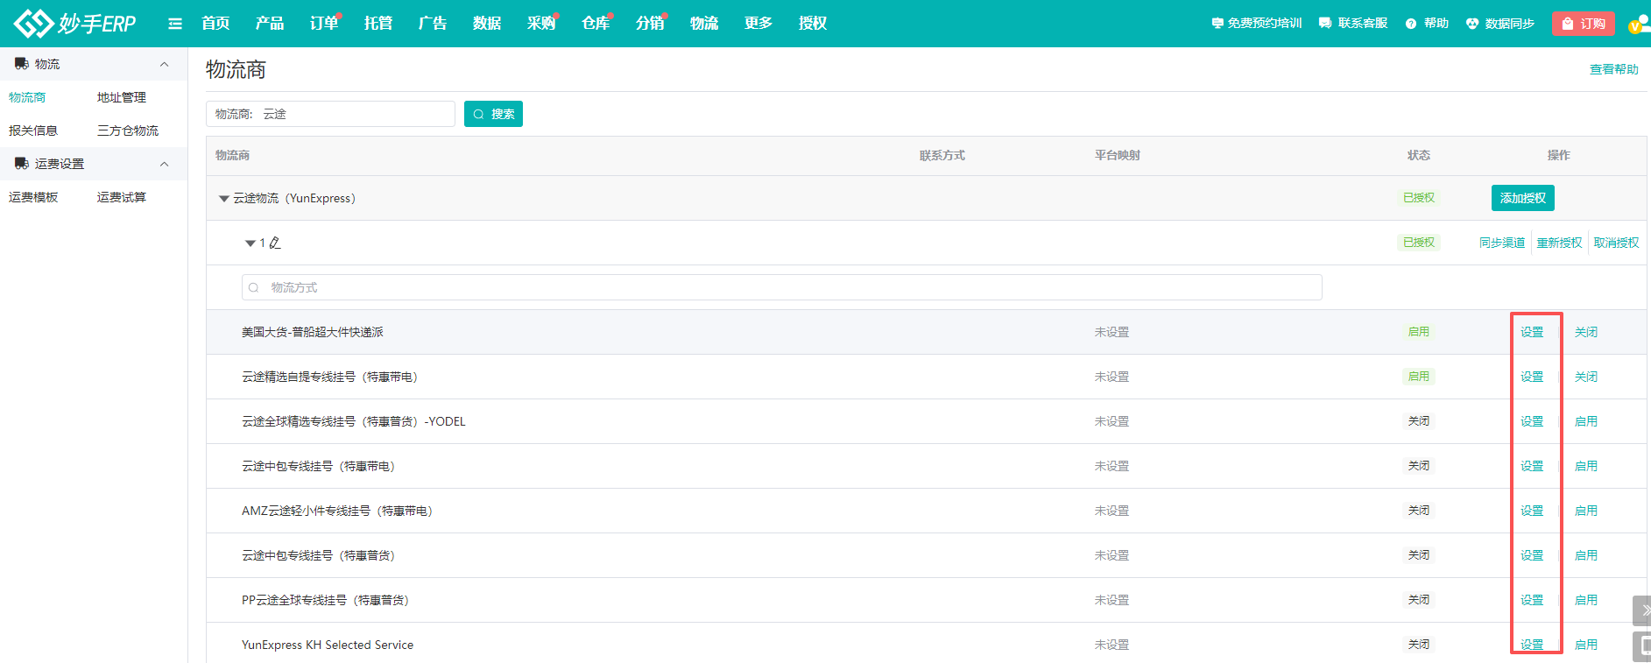Click the 重新授权 link

pos(1559,243)
